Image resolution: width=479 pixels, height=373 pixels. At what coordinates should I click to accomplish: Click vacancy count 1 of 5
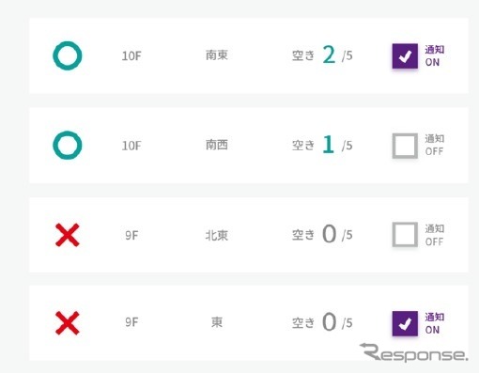point(322,145)
